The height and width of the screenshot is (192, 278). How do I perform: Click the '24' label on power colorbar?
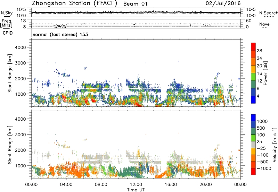(x=259, y=58)
